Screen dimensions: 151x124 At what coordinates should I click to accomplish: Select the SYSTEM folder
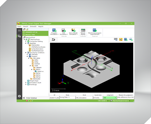click(37, 64)
